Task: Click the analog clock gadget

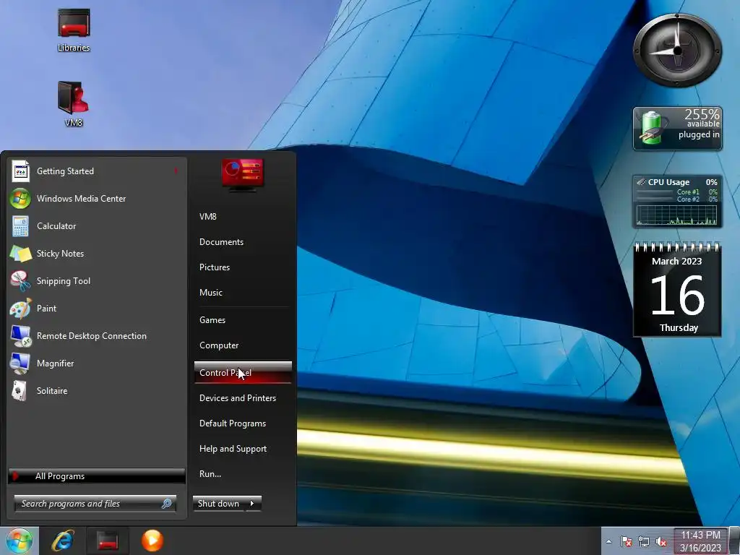Action: click(x=677, y=51)
